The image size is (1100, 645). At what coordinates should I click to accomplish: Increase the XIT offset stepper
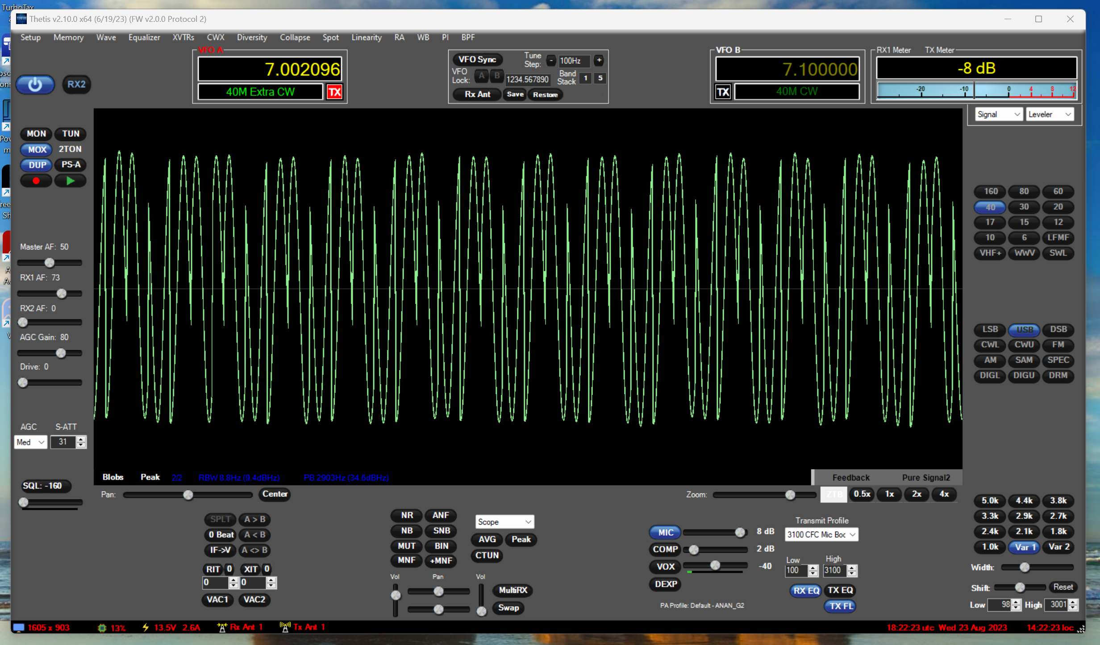click(271, 579)
